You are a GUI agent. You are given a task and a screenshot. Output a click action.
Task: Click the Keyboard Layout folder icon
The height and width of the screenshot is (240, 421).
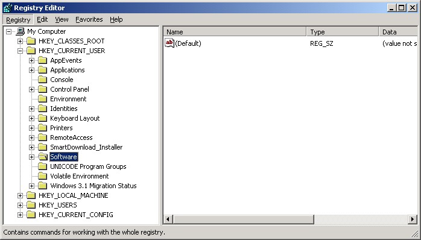pyautogui.click(x=43, y=118)
